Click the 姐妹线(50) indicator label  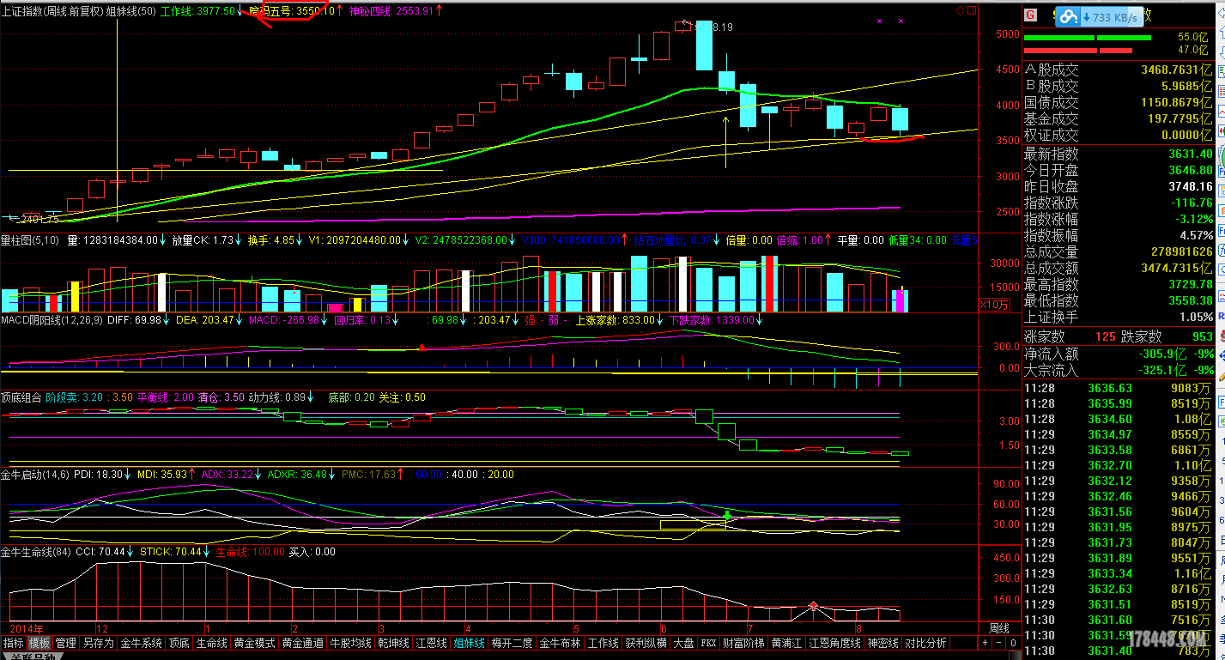click(130, 11)
